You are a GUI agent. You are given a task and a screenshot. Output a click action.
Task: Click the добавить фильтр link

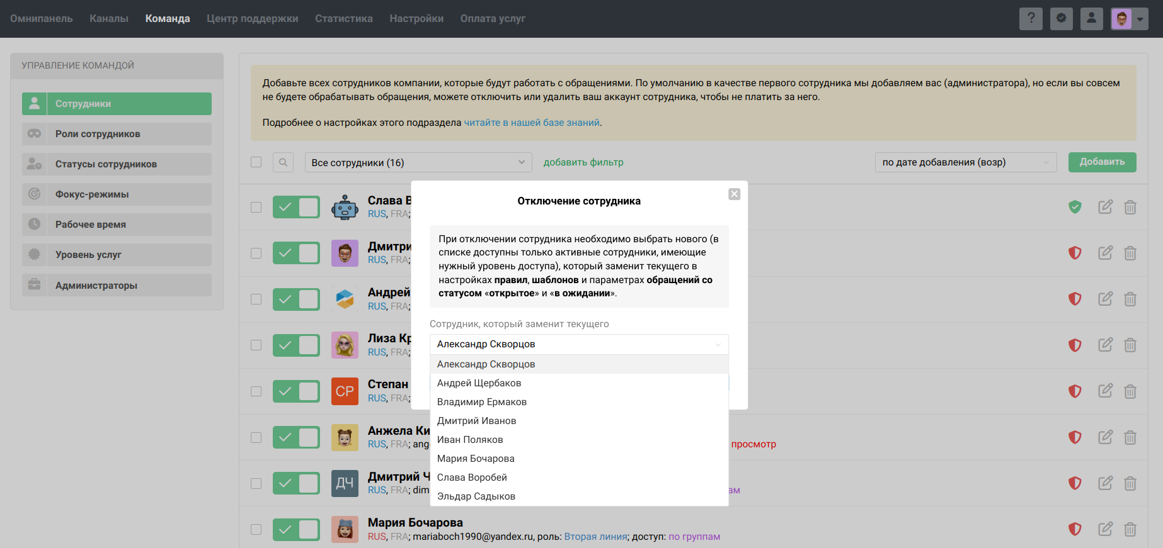tap(583, 162)
